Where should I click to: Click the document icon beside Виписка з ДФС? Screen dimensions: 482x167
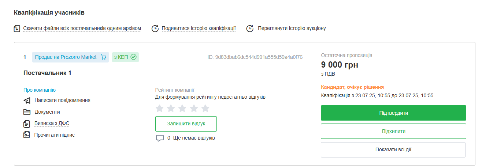click(27, 124)
